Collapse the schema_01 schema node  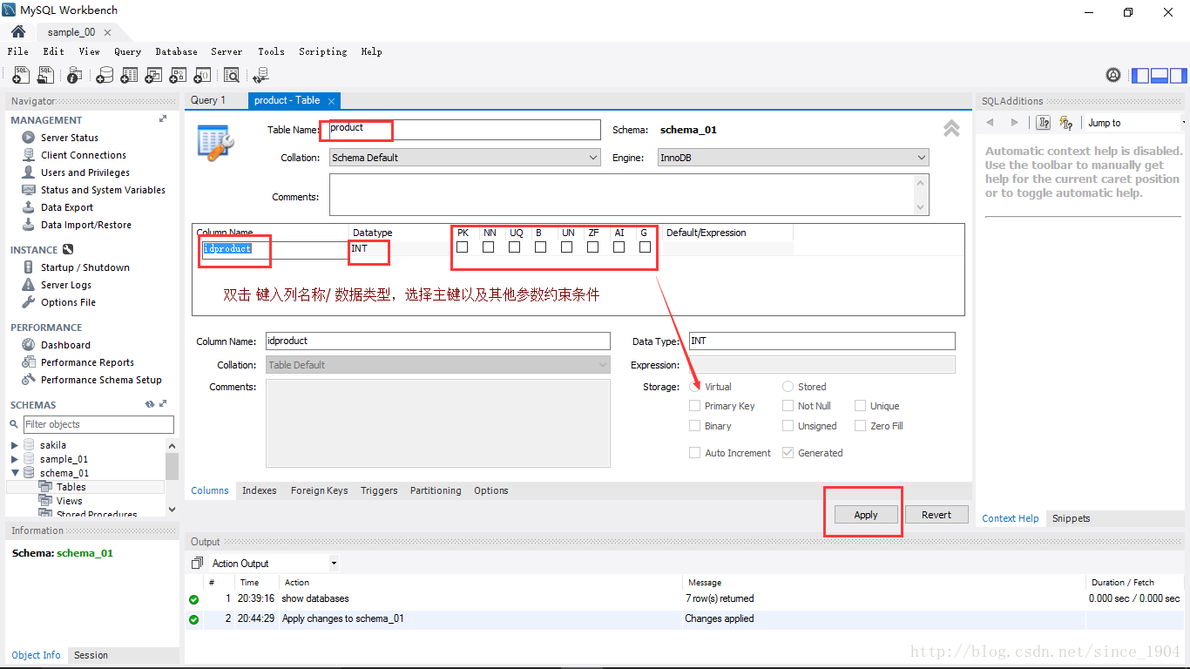(14, 473)
